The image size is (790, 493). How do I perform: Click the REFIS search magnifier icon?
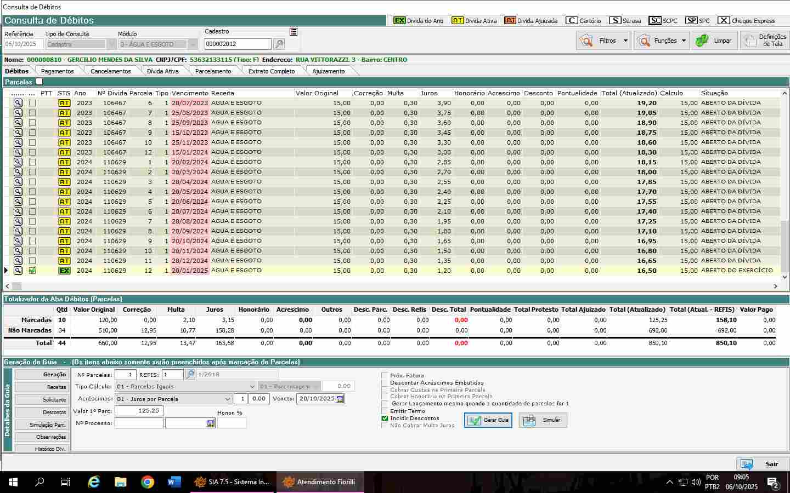(190, 375)
